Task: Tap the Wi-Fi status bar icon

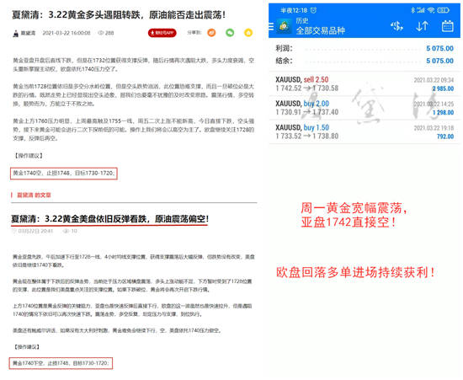Action: click(x=431, y=10)
